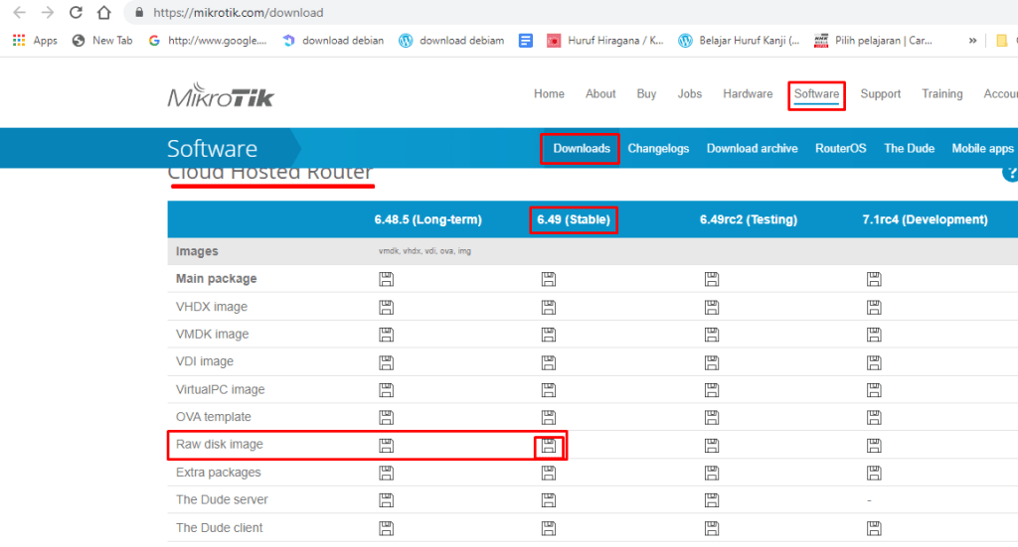The width and height of the screenshot is (1018, 547).
Task: Go to browser home page icon
Action: coord(104,13)
